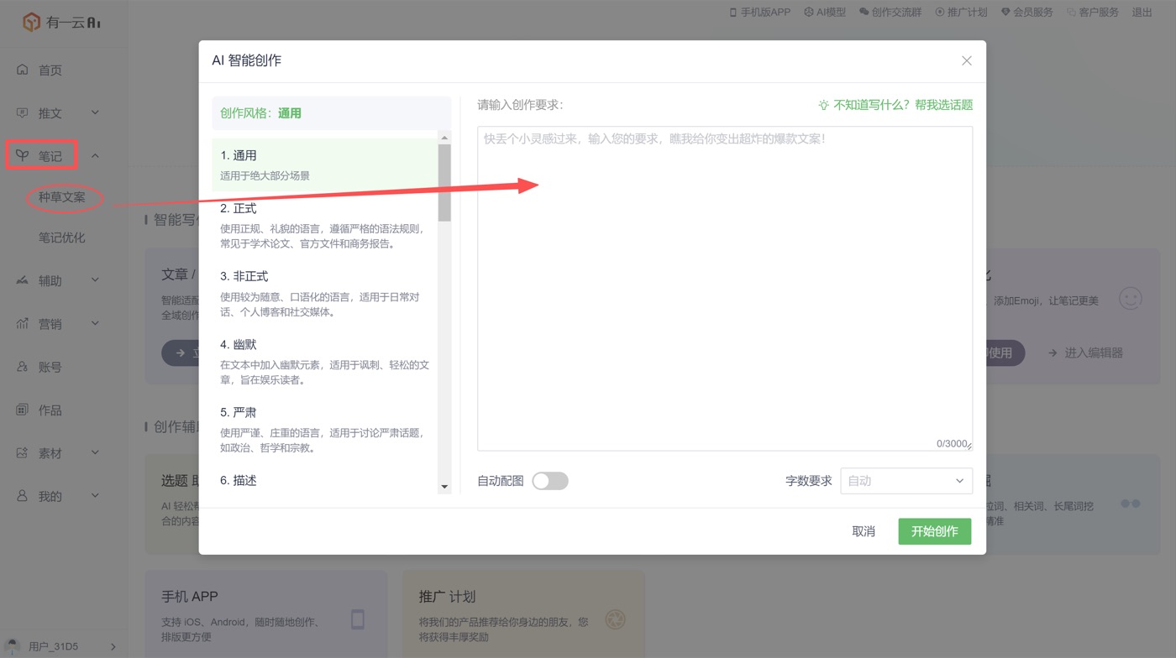Click the AI模型 icon in top bar
The image size is (1176, 658).
[x=809, y=13]
